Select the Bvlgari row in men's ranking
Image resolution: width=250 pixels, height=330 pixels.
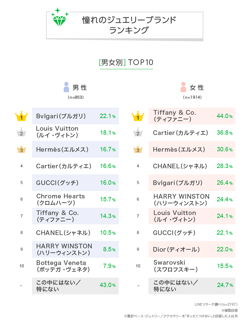[x=75, y=116]
